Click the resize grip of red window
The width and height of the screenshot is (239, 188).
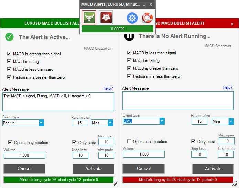tap(235, 184)
